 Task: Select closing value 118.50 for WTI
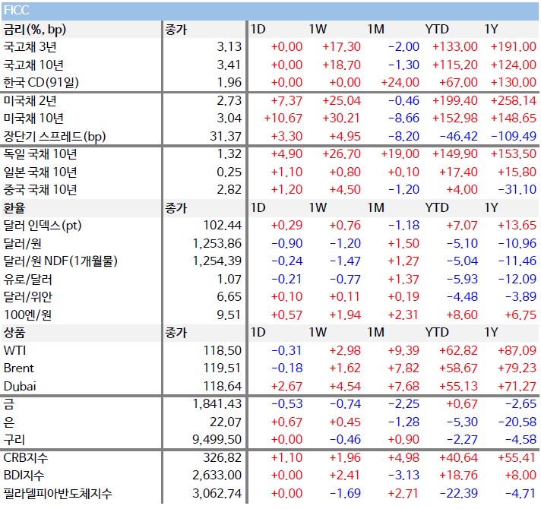coord(223,351)
